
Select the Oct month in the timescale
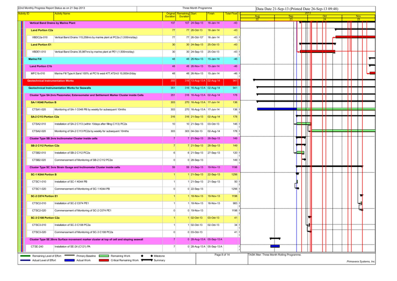[324, 16]
